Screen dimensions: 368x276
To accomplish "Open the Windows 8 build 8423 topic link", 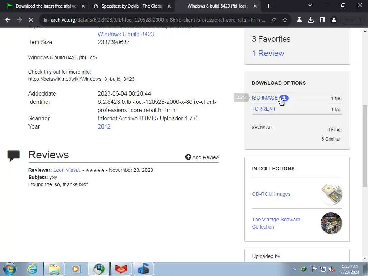I will [126, 34].
